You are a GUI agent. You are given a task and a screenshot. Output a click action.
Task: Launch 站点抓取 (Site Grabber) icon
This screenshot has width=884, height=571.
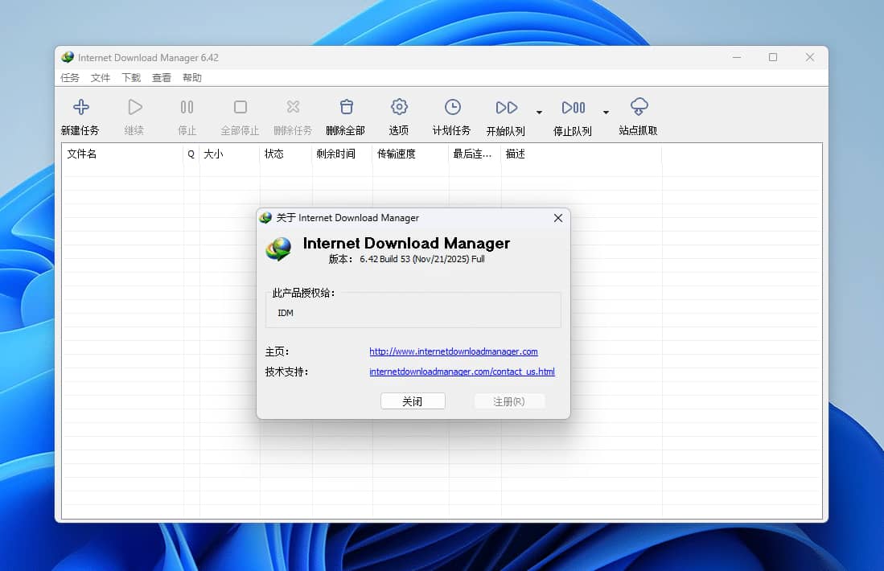click(638, 113)
